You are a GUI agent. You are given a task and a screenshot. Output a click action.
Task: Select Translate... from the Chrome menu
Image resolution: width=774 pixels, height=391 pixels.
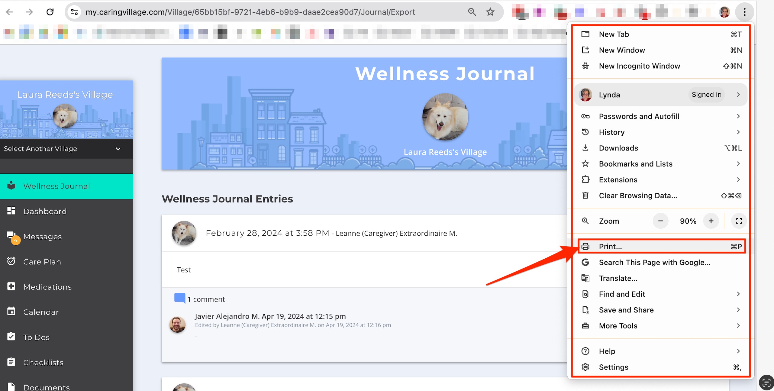(661, 278)
